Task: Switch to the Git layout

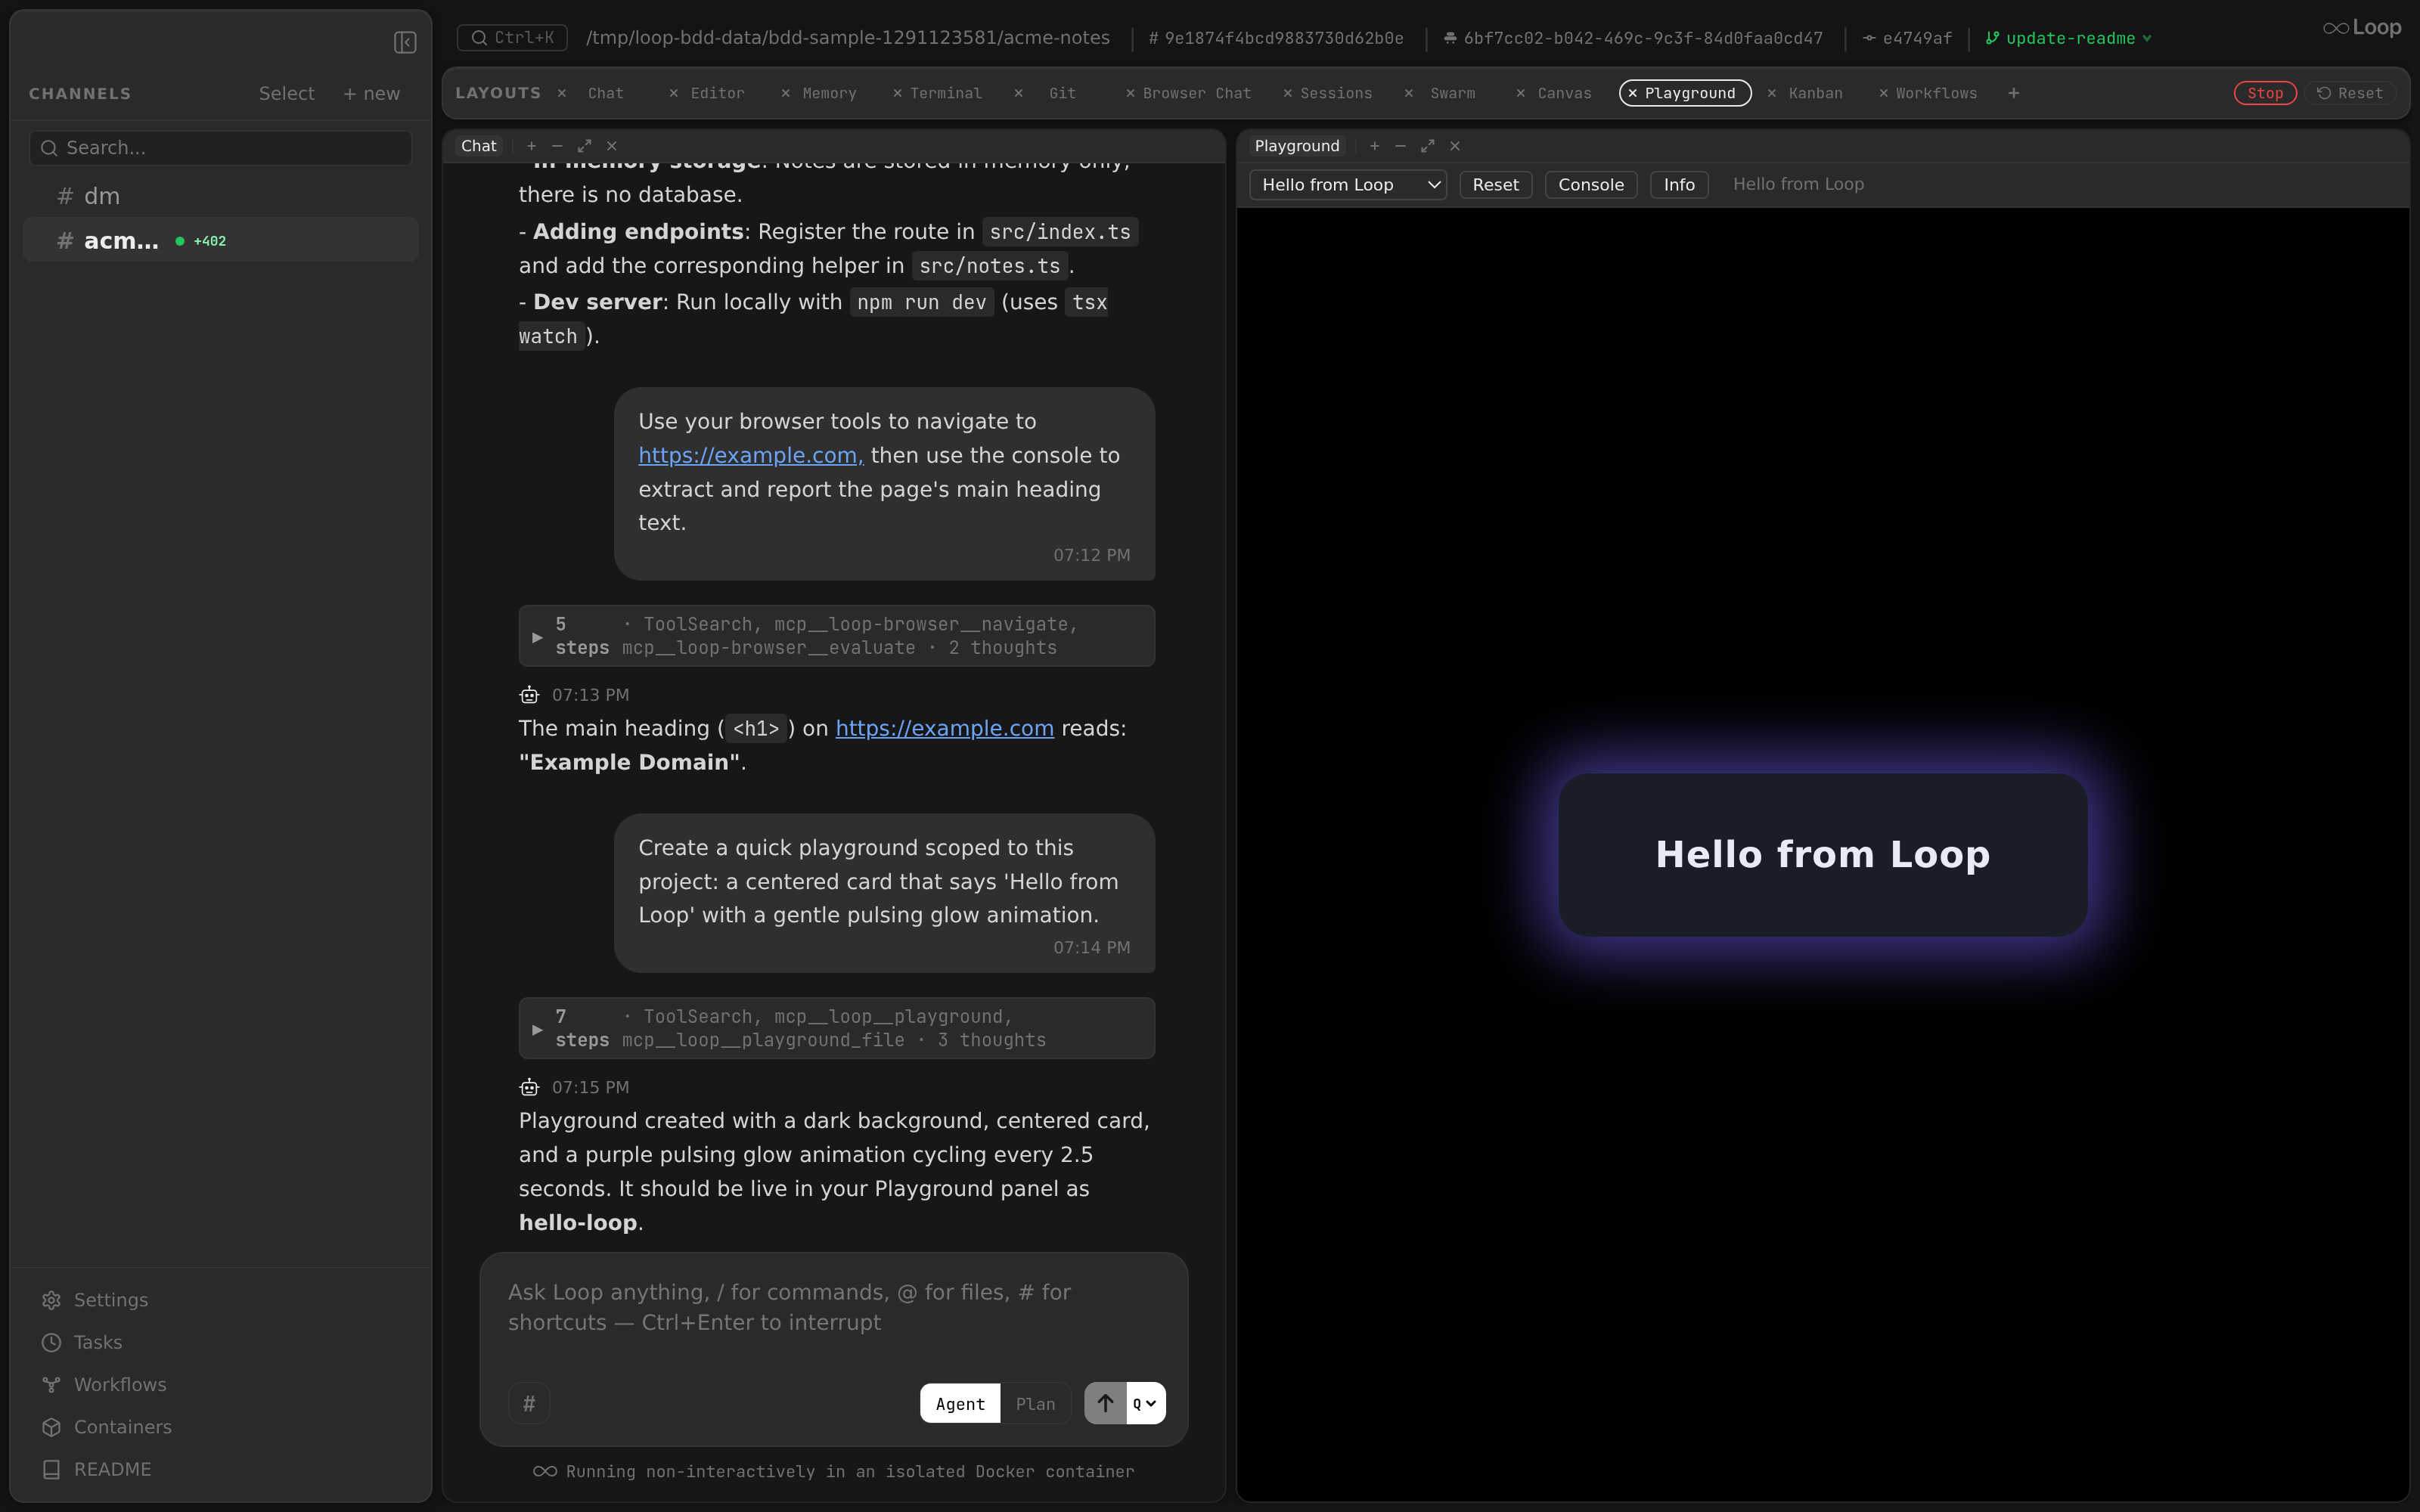Action: point(1062,93)
